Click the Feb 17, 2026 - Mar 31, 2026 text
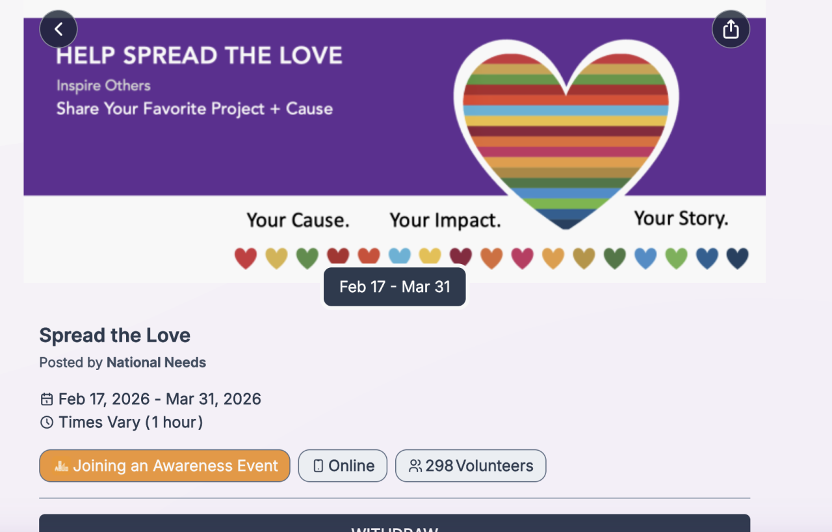Screen dimensions: 832x532 (160, 399)
